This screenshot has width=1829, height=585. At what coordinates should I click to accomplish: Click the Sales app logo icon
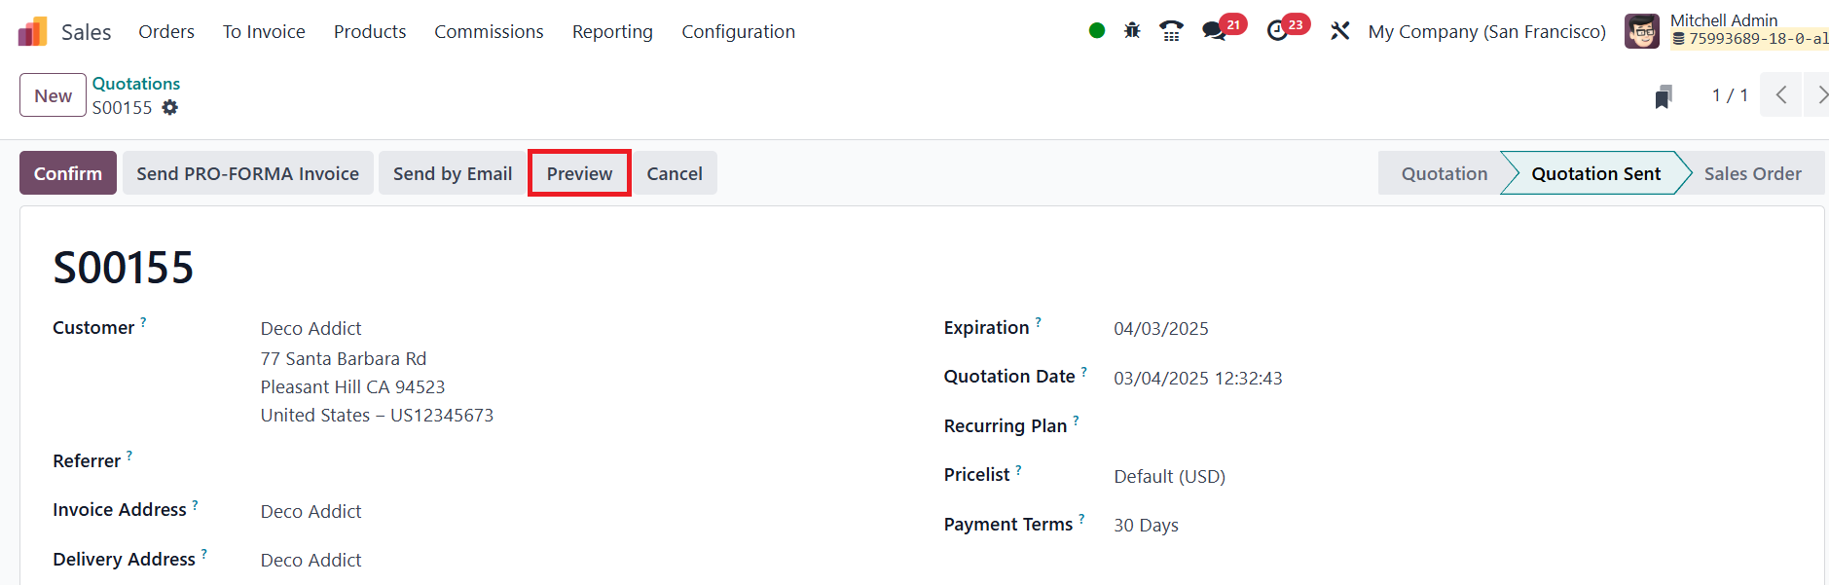tap(32, 31)
